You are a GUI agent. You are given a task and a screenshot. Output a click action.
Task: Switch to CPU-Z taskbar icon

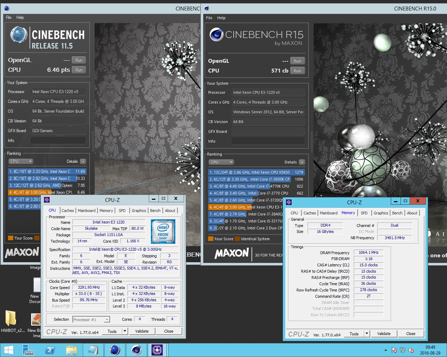click(157, 350)
